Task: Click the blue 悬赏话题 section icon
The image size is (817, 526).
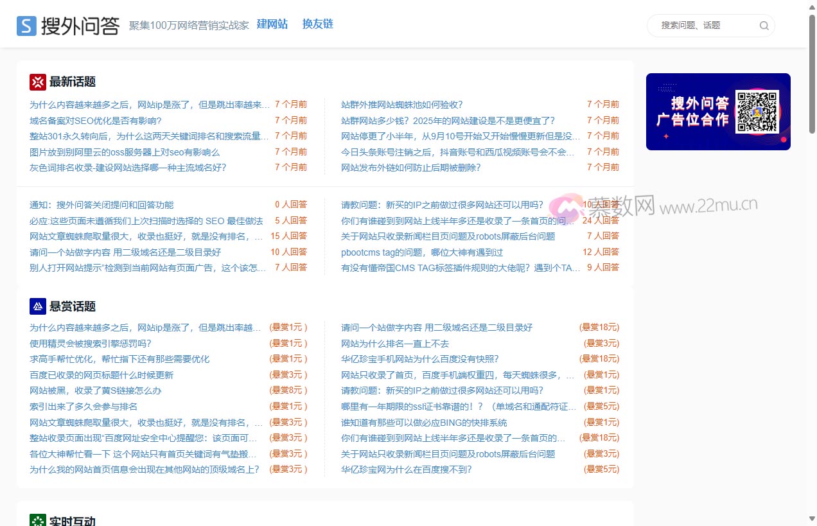Action: coord(38,306)
